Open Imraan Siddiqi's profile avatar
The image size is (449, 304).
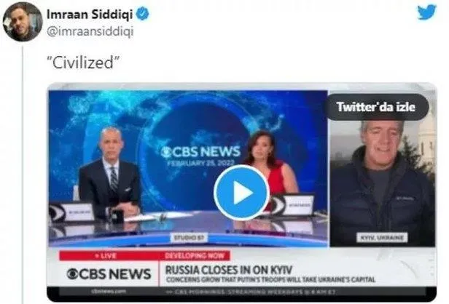point(23,22)
